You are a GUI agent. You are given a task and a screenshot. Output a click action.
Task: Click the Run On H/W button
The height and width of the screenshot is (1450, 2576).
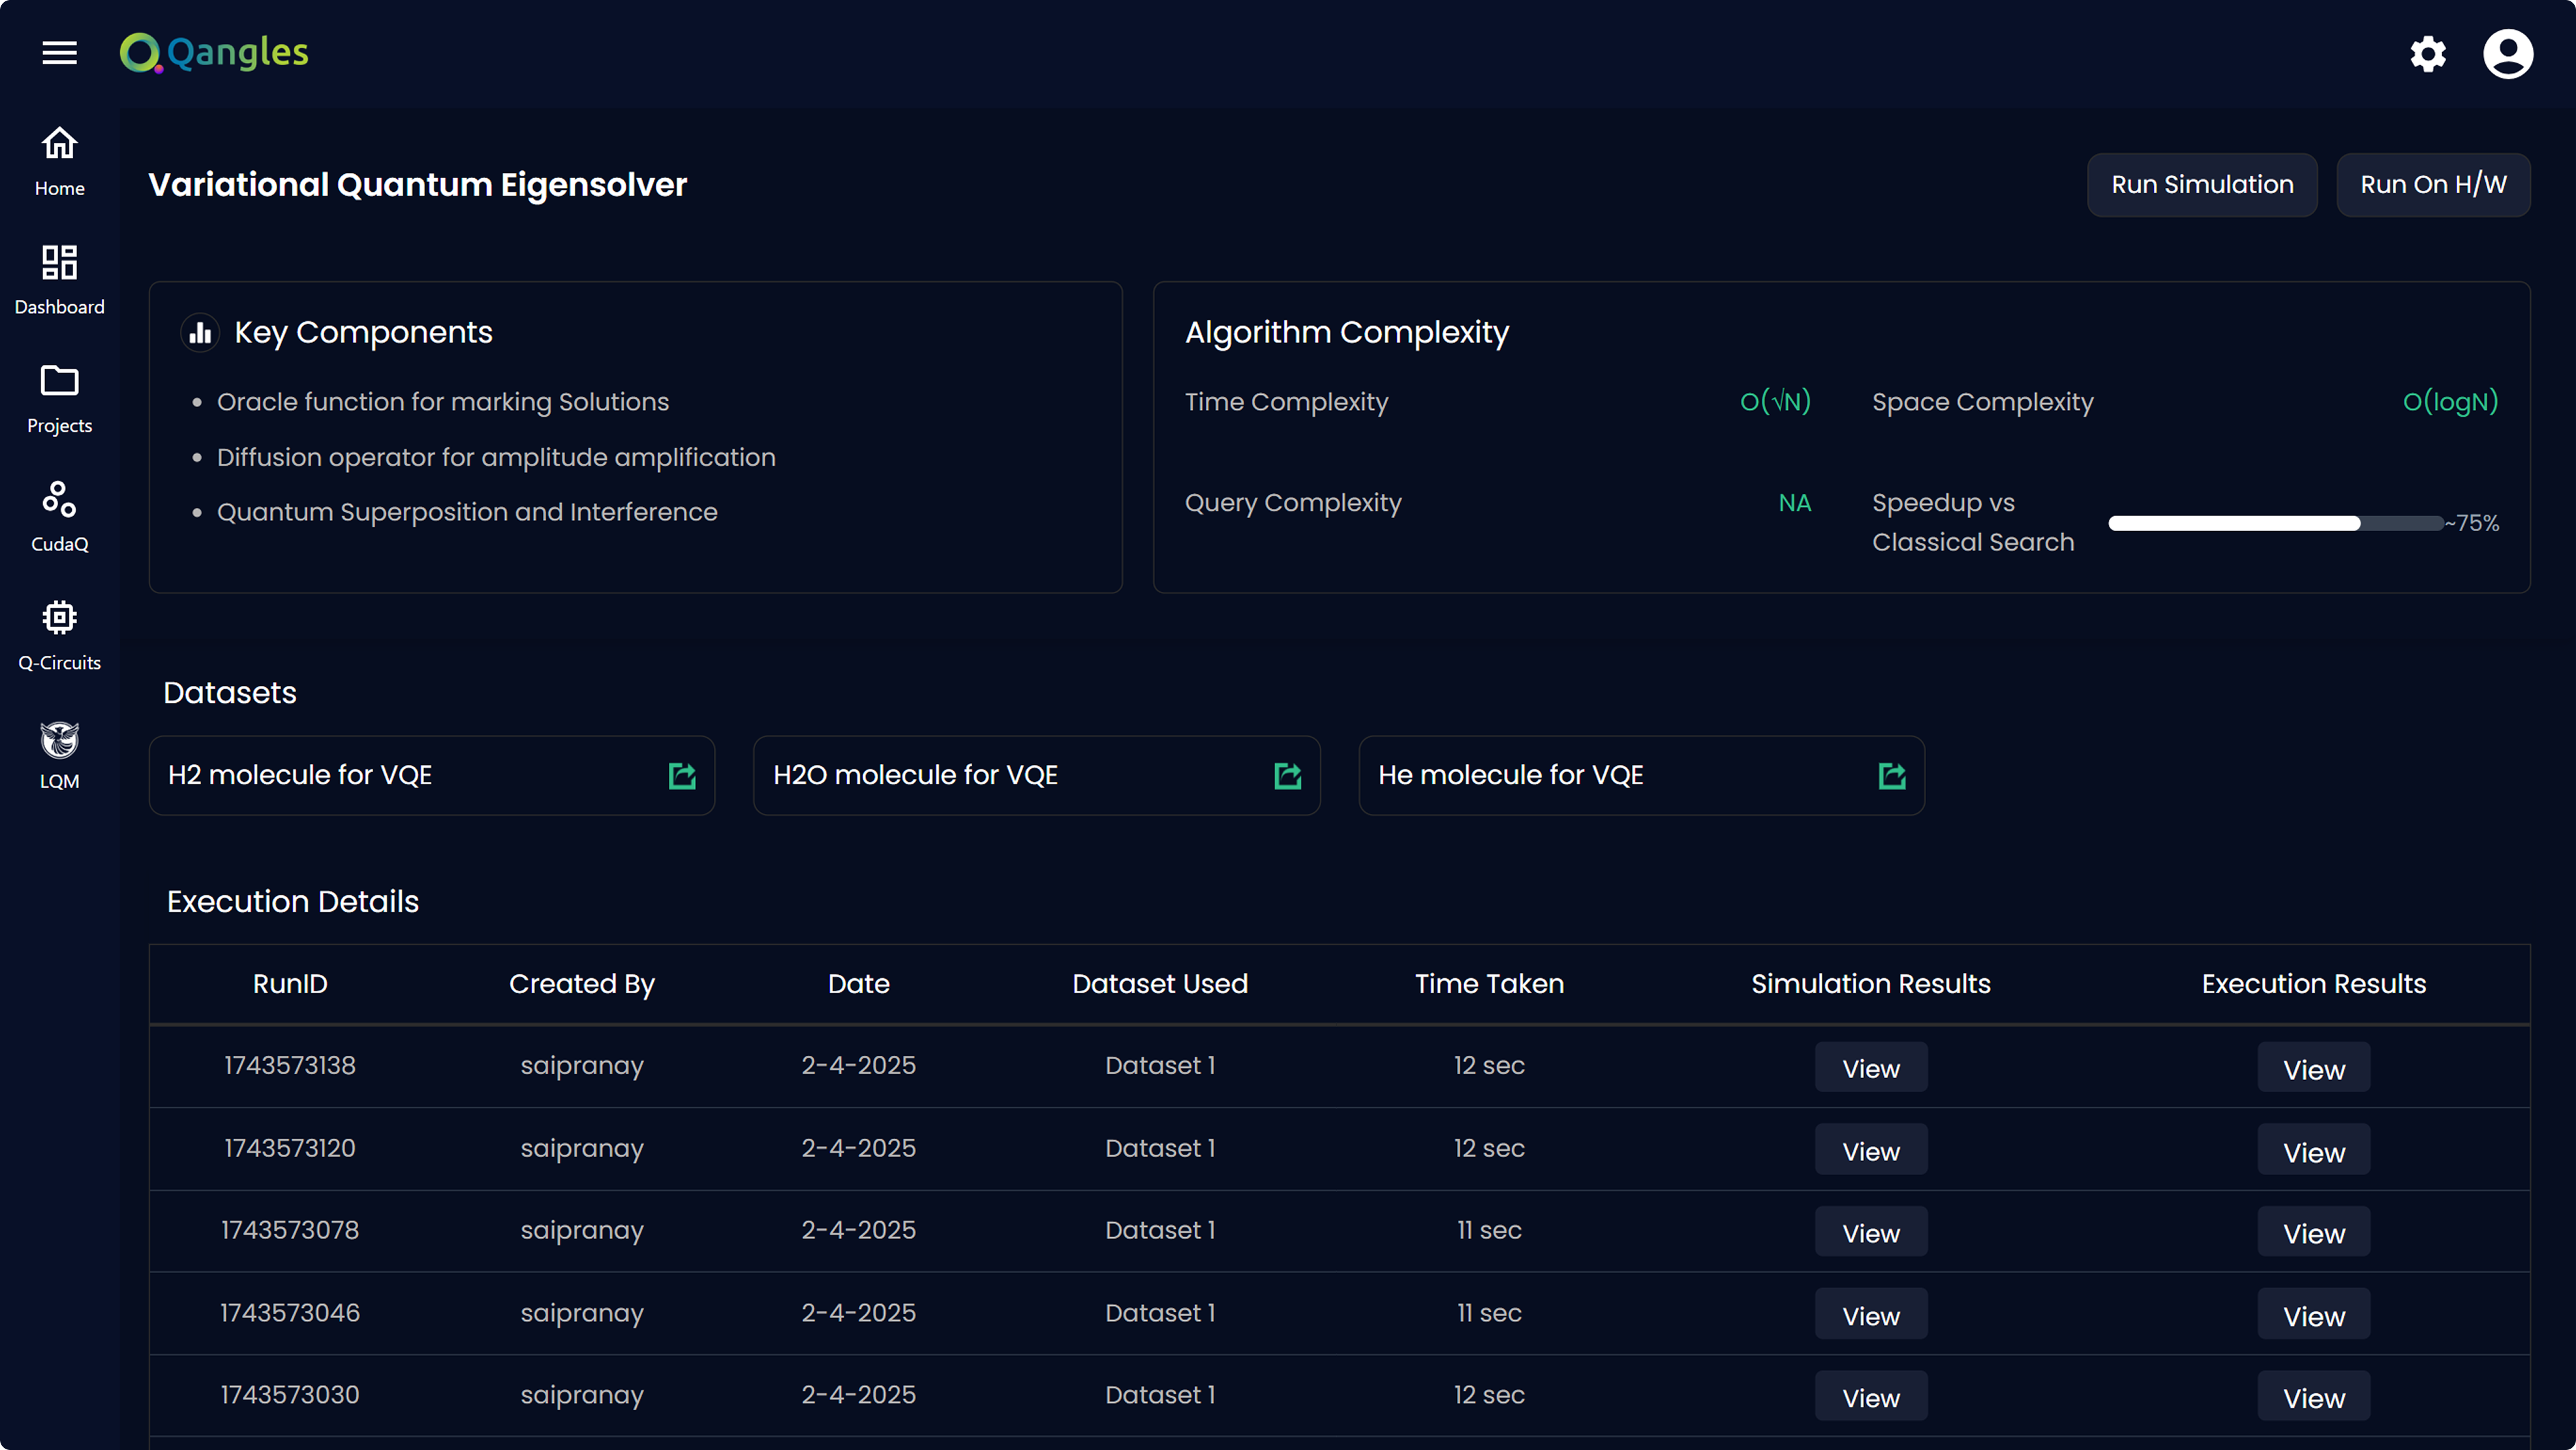2433,185
